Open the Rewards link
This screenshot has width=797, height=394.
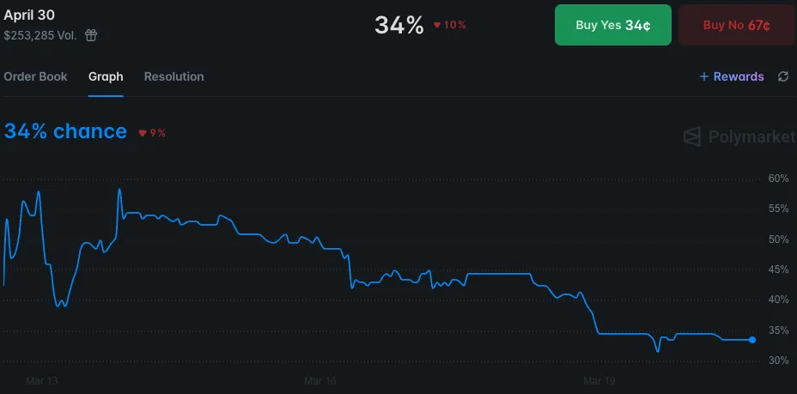tap(738, 76)
